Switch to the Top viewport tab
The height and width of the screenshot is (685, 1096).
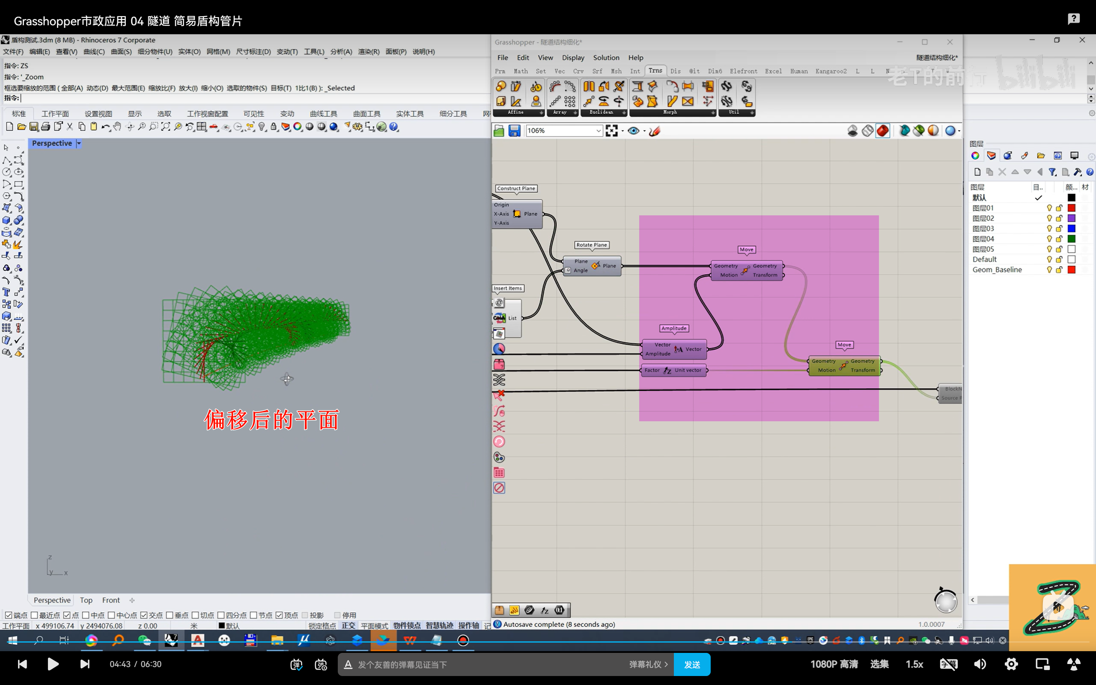point(86,600)
